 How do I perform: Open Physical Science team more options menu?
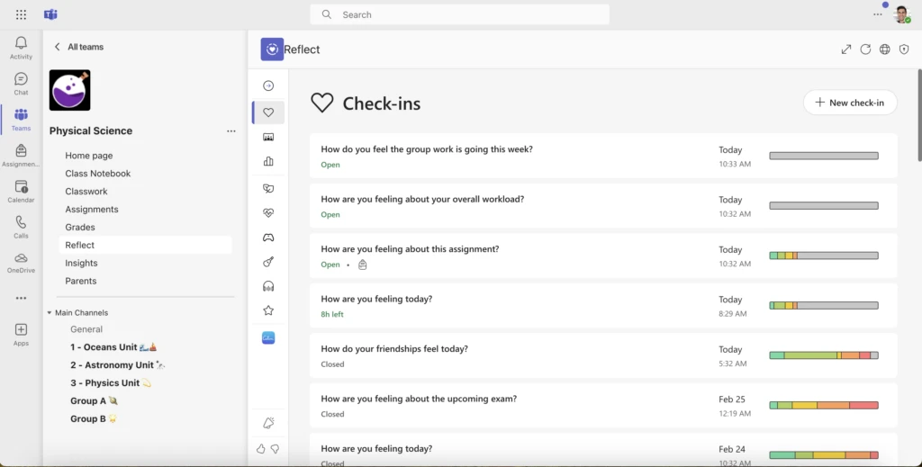pos(231,131)
